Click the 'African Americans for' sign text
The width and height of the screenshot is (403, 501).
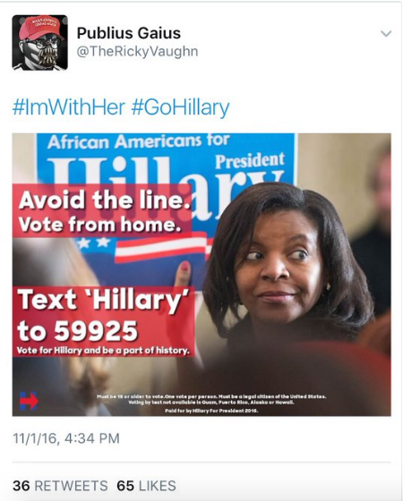pyautogui.click(x=139, y=141)
